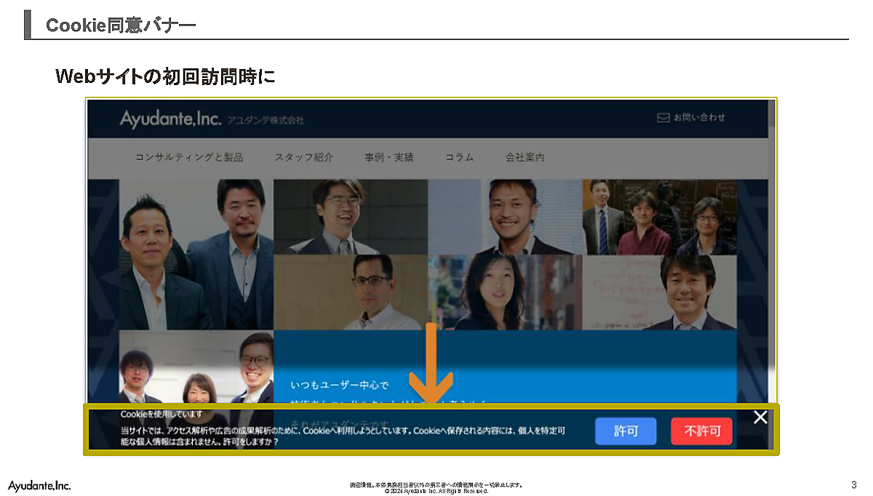The image size is (873, 496).
Task: Click the Ayudante, Inc. footer logo
Action: [x=39, y=485]
